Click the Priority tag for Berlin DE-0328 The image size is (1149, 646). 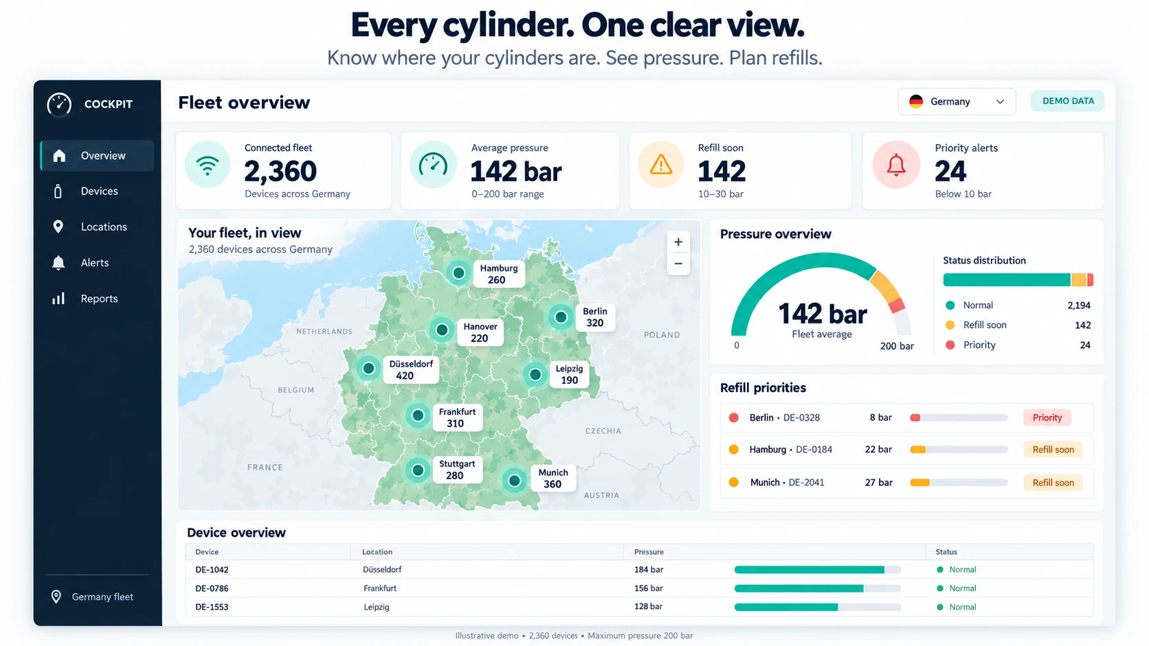click(x=1047, y=417)
